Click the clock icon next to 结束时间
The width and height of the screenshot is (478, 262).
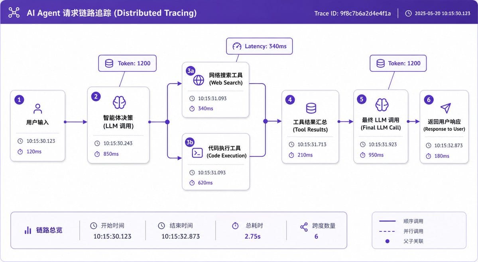point(161,225)
